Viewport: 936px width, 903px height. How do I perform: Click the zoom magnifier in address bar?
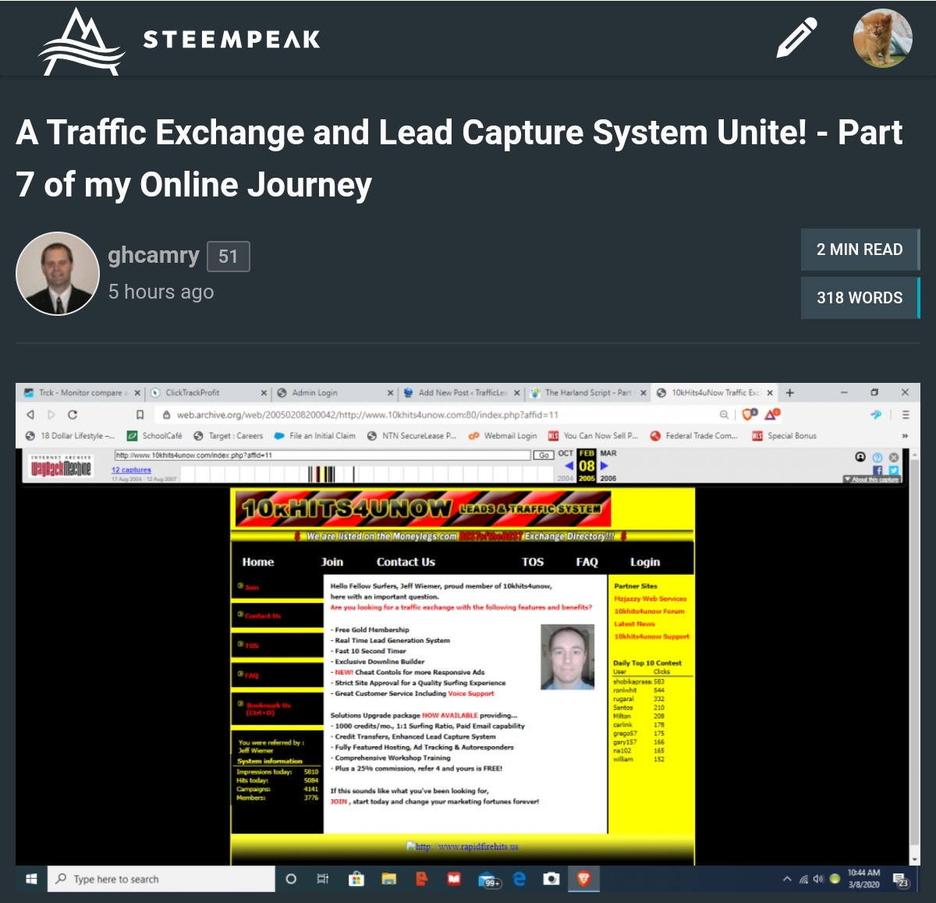click(725, 415)
